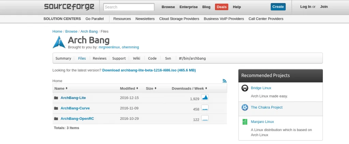This screenshot has width=349, height=144.
Task: Click the 1,929 downloads value
Action: (195, 99)
